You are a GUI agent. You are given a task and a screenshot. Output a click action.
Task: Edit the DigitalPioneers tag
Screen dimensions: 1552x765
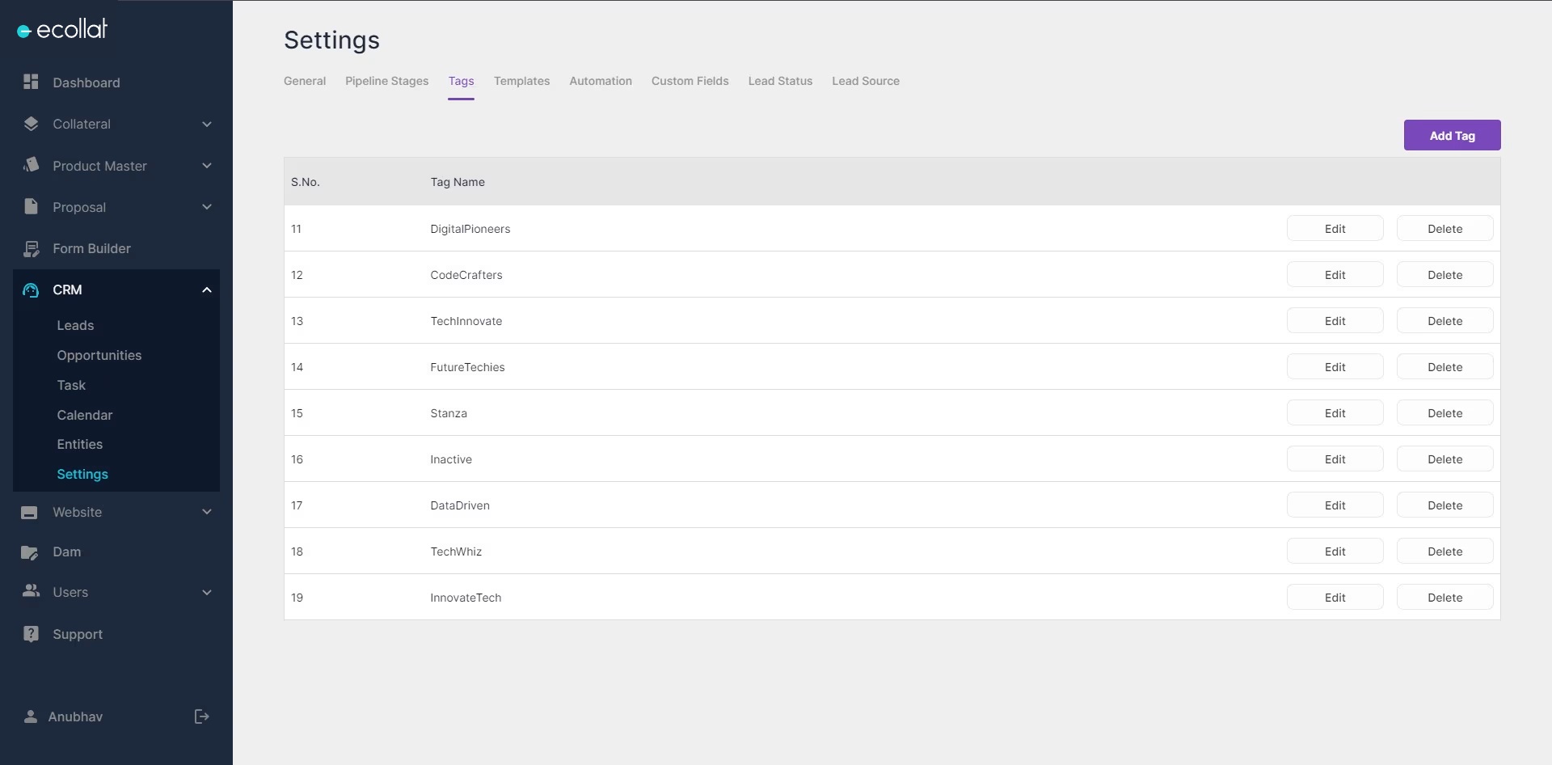click(x=1335, y=229)
